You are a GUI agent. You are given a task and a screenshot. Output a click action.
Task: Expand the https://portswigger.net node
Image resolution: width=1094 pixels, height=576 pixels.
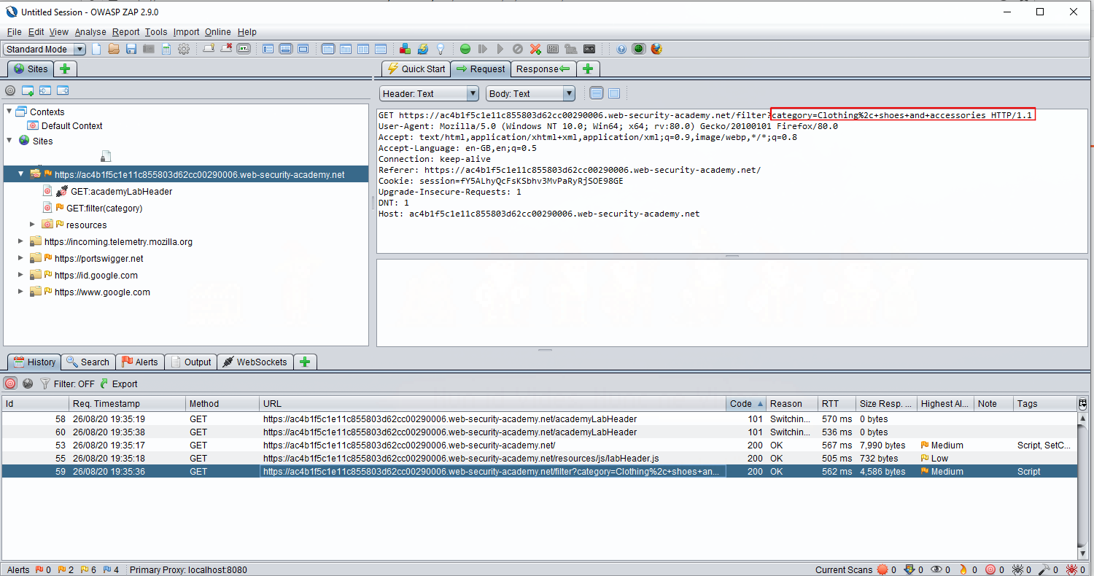pyautogui.click(x=21, y=258)
